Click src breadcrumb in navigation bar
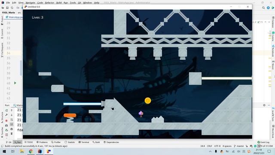The height and width of the screenshot is (155, 275). pos(19,12)
